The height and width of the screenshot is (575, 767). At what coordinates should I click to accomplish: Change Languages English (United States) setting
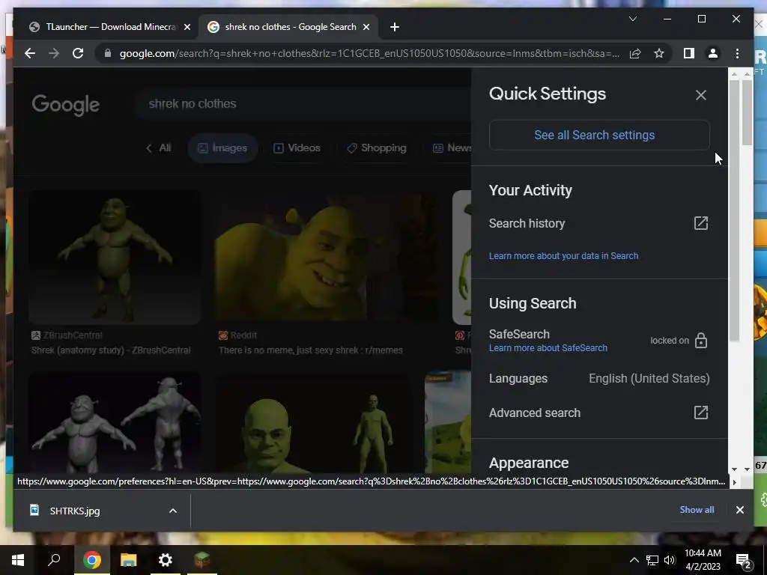tap(599, 378)
